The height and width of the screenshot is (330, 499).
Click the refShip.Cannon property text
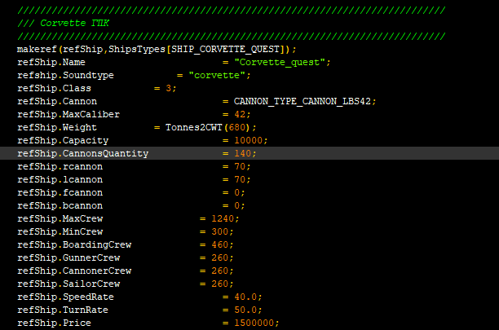pos(57,101)
